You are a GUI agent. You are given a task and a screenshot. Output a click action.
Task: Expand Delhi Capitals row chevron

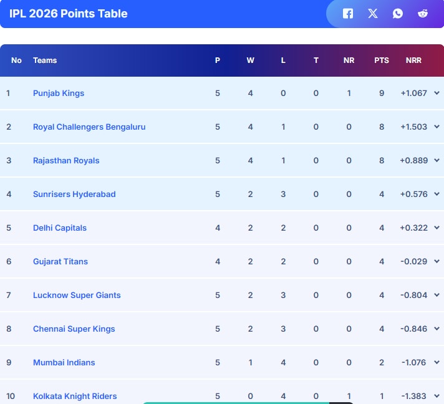(x=437, y=228)
